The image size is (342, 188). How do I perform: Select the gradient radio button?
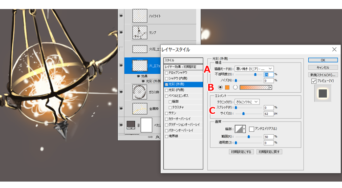point(235,87)
